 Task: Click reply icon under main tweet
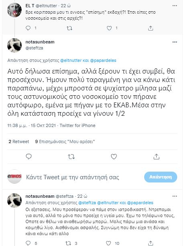pyautogui.click(x=29, y=157)
